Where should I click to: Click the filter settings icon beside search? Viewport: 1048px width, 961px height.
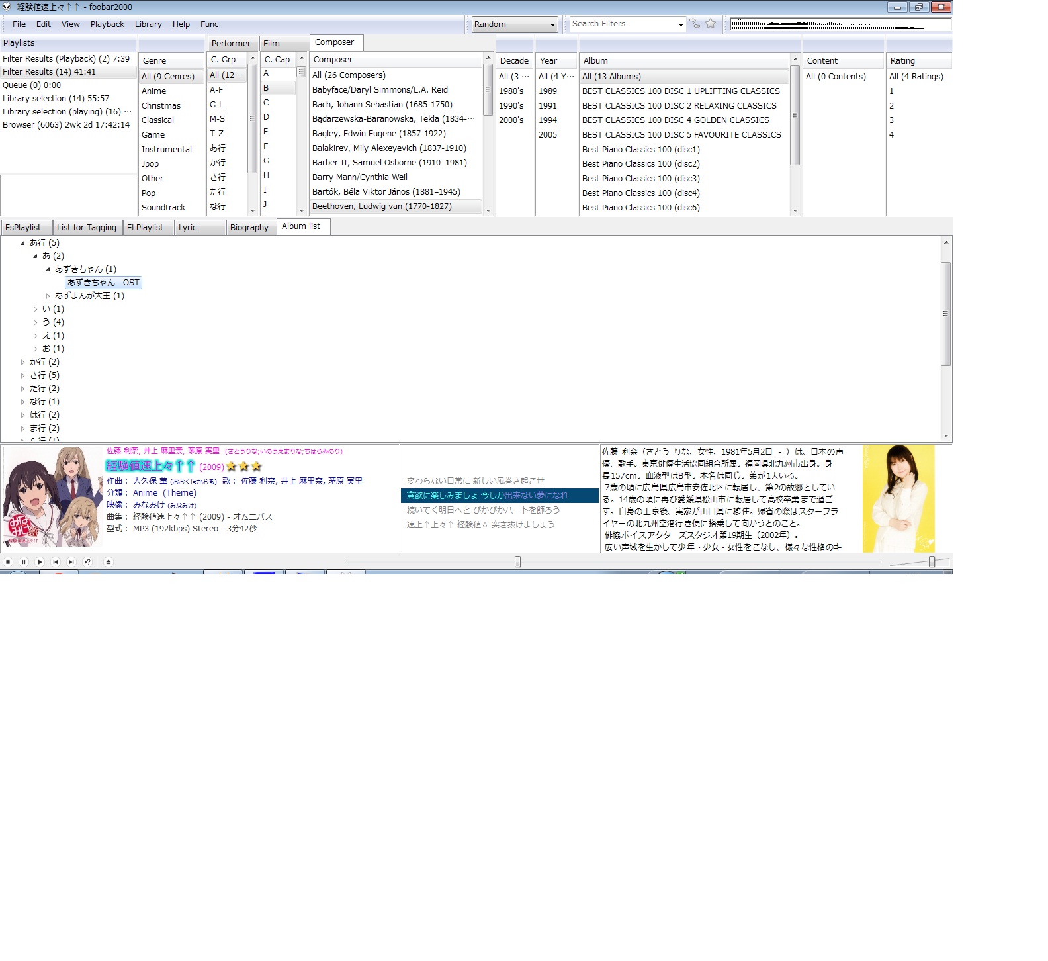point(695,24)
